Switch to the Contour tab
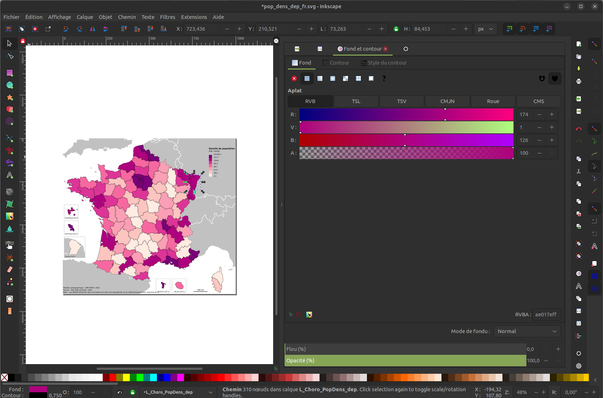Screen dimensions: 603x398 click(336, 62)
